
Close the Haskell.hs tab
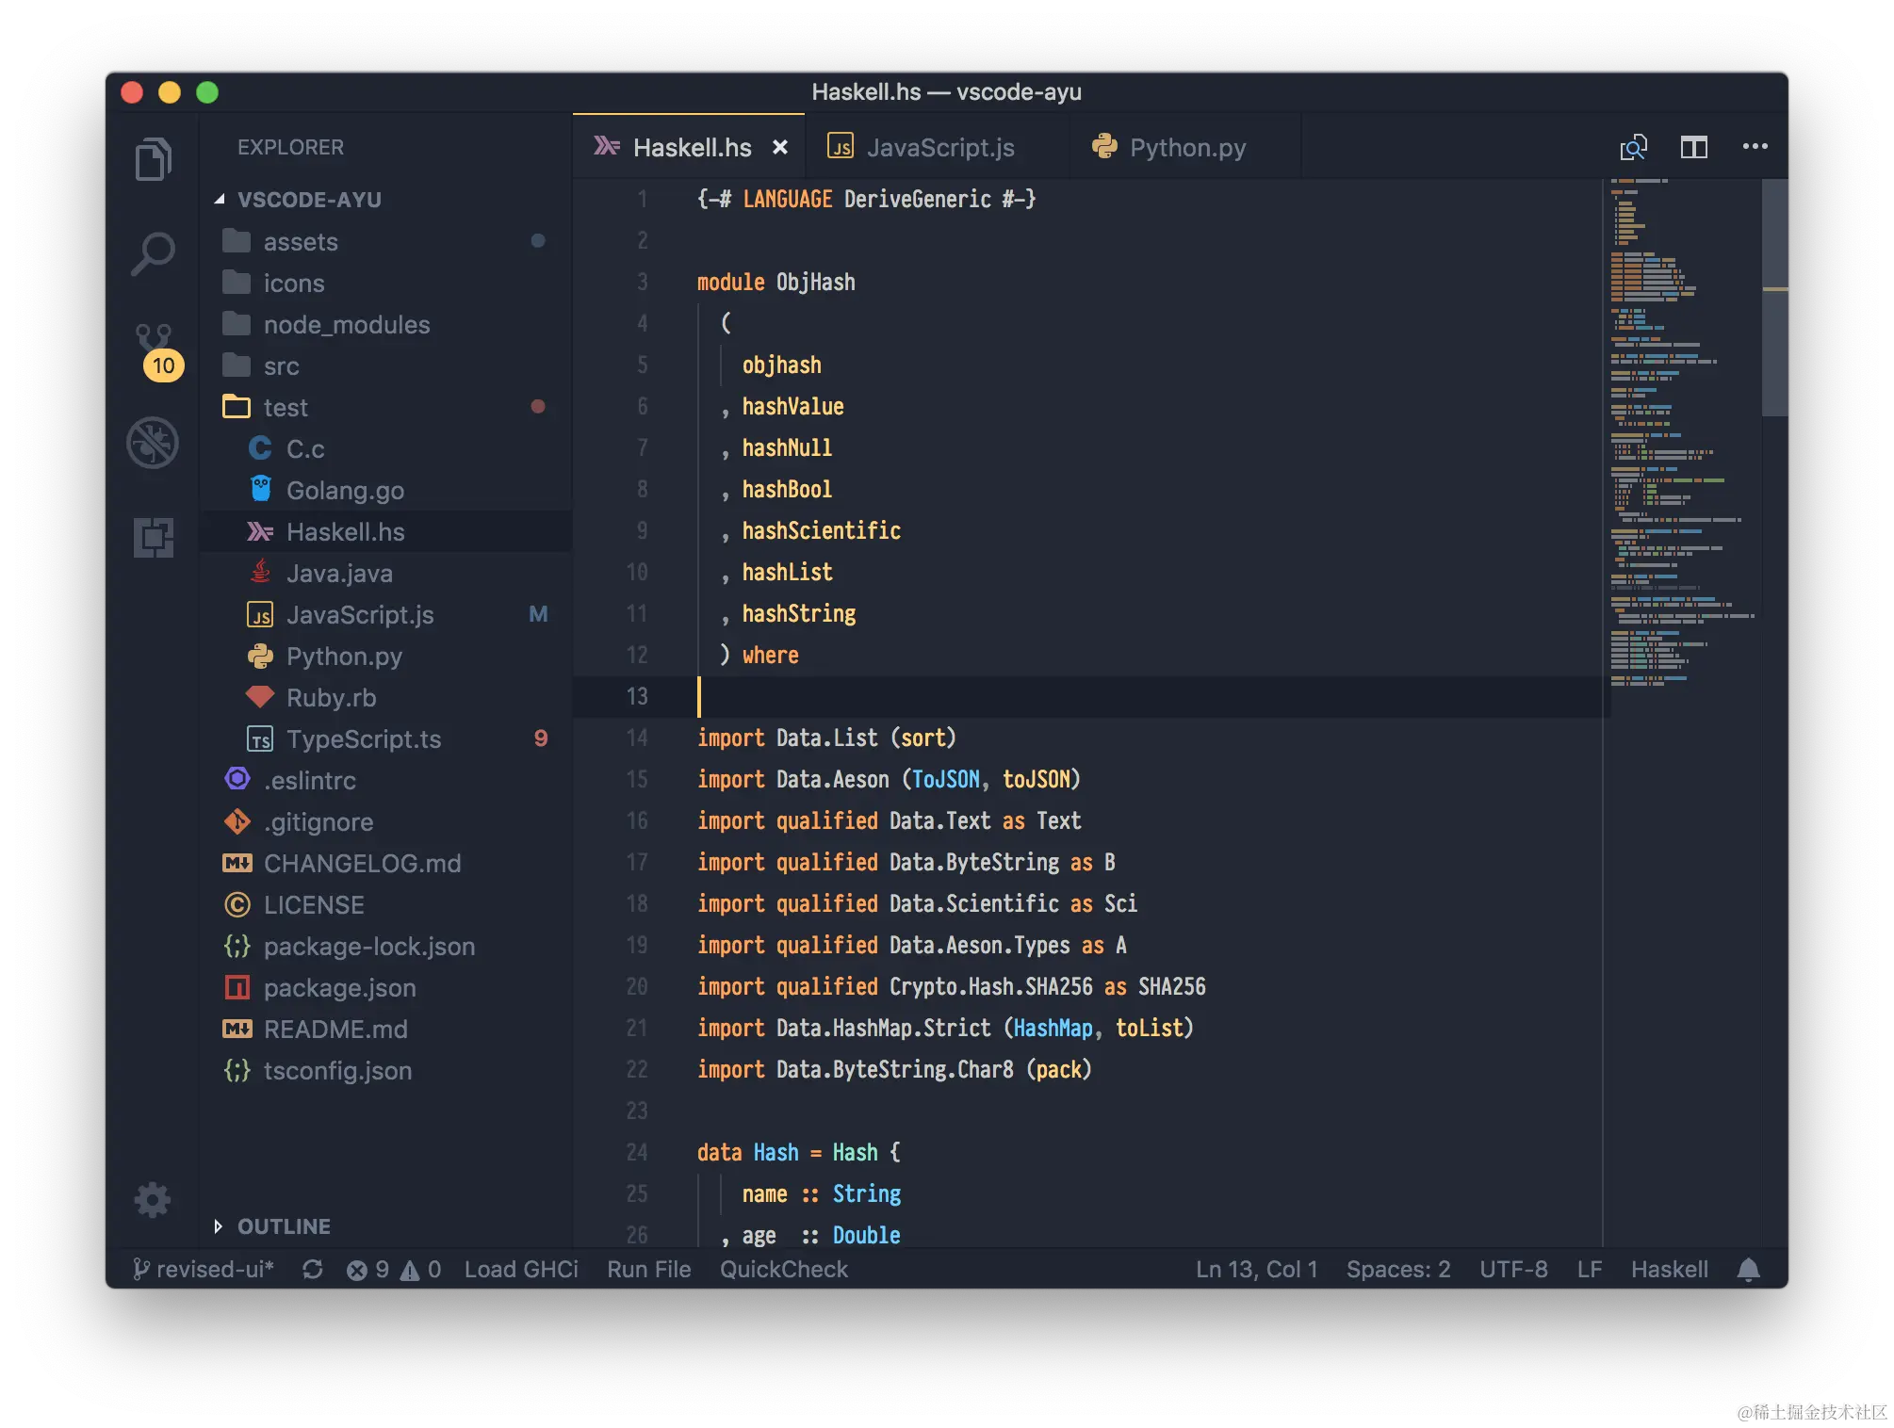pyautogui.click(x=779, y=148)
